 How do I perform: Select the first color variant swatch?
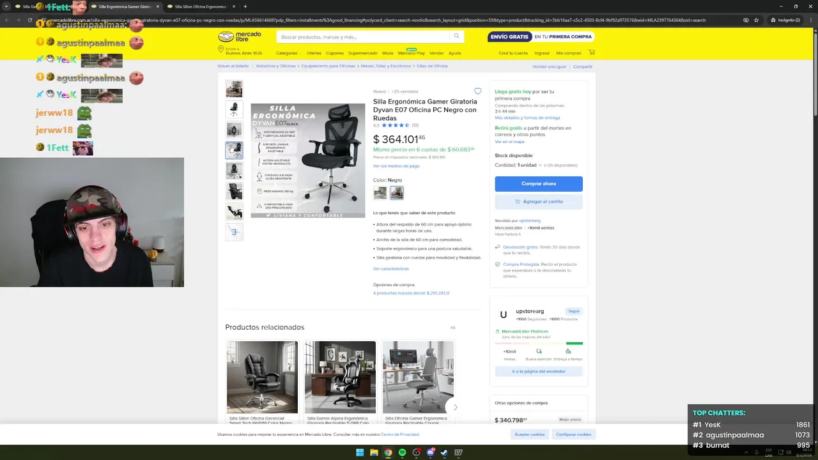point(380,193)
